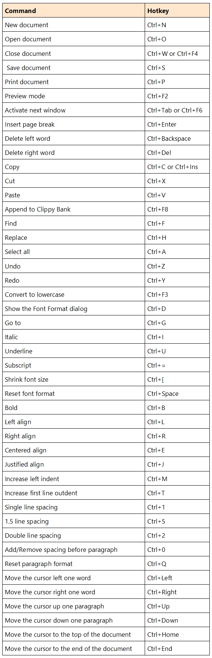Click the Ctrl+Tab or Ctrl+F6 cell

[177, 110]
